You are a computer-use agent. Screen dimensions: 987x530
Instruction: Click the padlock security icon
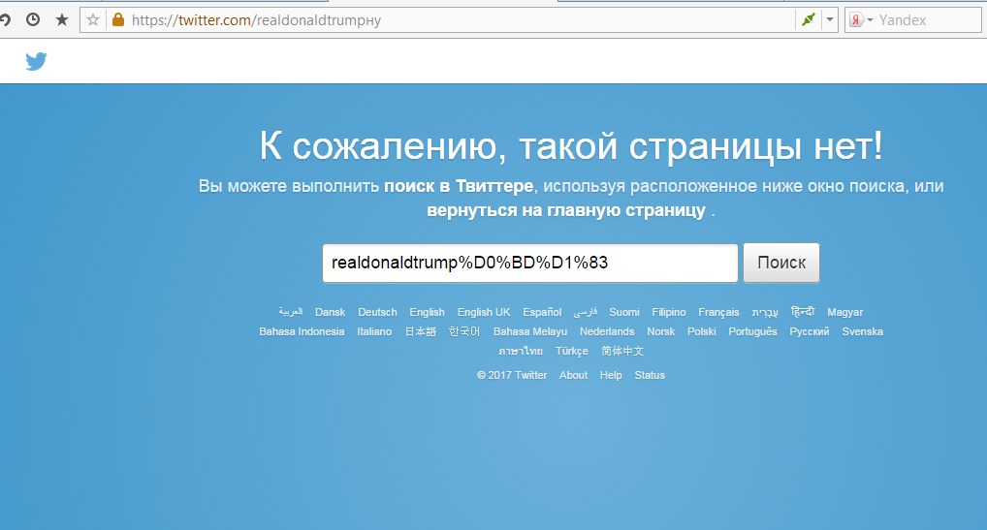click(x=117, y=19)
